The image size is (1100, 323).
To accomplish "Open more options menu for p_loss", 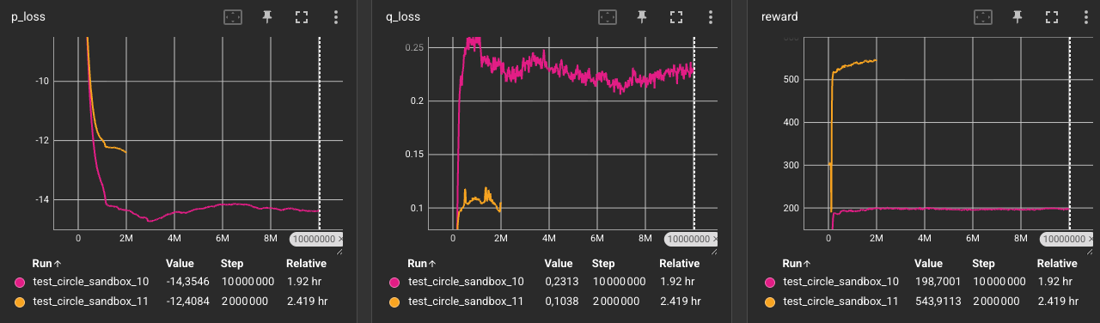I will click(336, 17).
